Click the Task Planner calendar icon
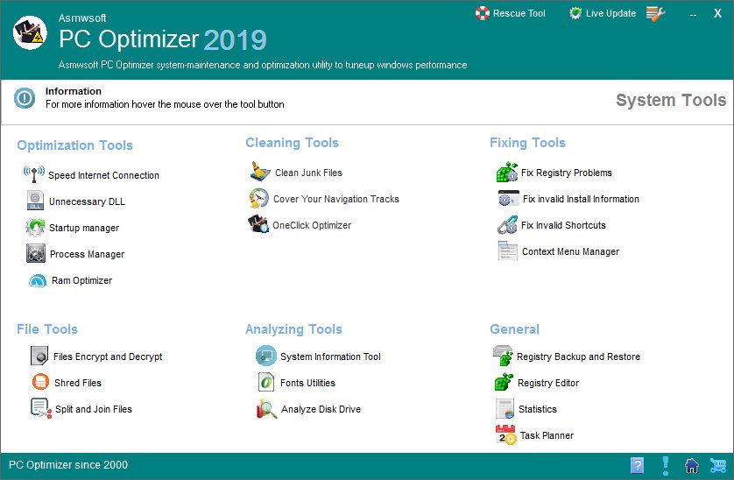Image resolution: width=734 pixels, height=480 pixels. (505, 434)
